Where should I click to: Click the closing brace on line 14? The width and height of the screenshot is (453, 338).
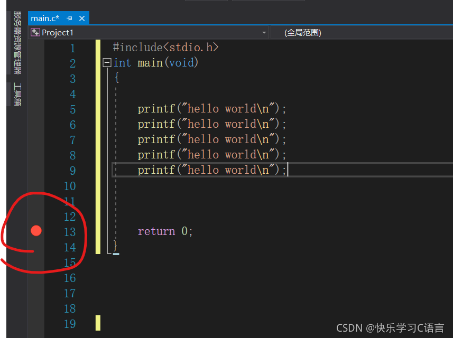[115, 246]
